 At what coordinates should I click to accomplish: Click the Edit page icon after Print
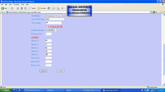pyautogui.click(x=62, y=8)
